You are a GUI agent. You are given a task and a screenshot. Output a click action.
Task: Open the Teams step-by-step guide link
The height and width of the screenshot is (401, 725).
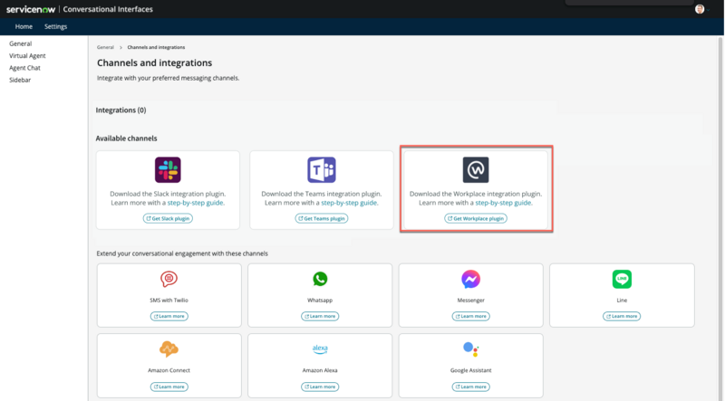point(350,203)
